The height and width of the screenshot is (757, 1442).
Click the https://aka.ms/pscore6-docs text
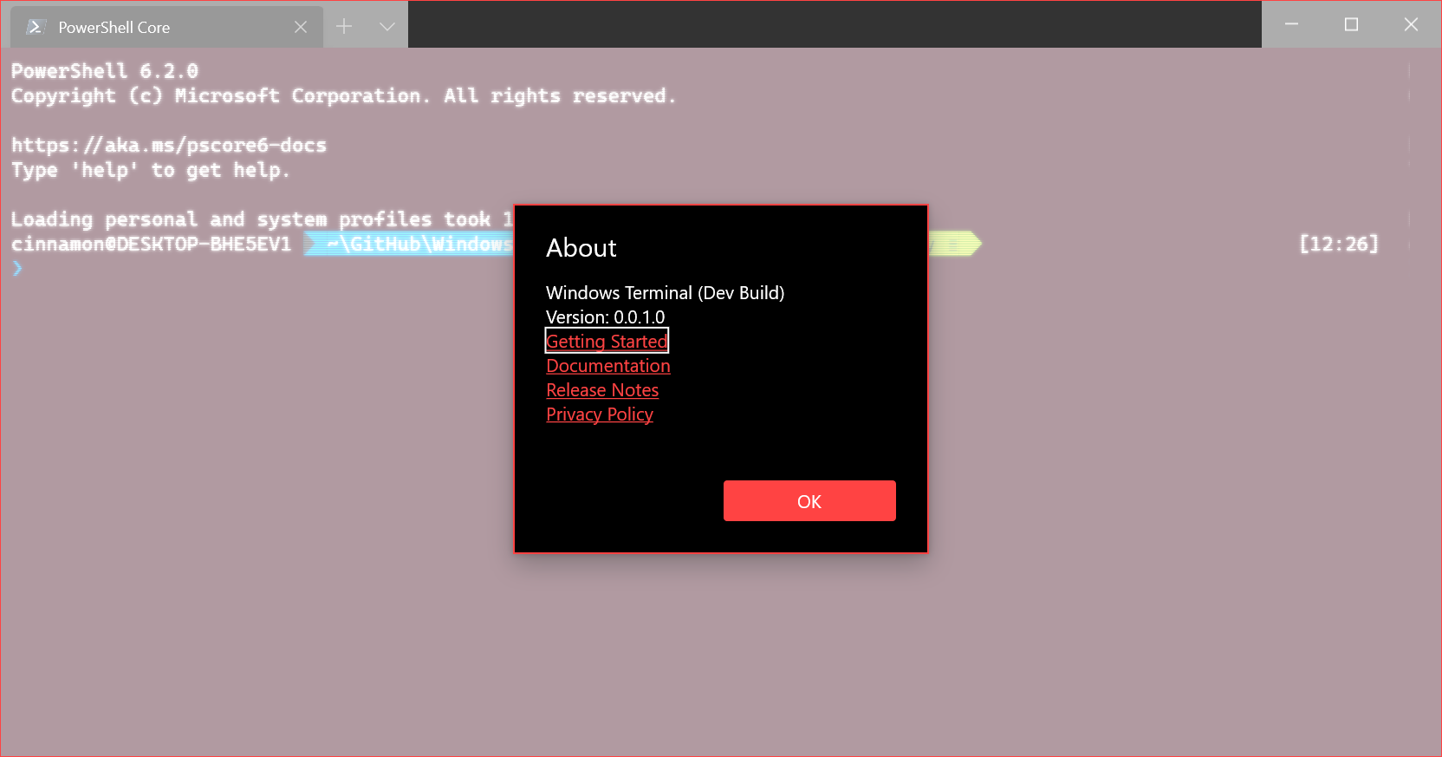(x=169, y=145)
